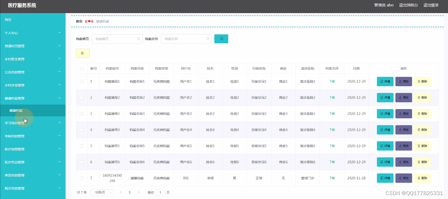Open the 首页 sidebar item
This screenshot has width=448, height=199.
[33, 20]
